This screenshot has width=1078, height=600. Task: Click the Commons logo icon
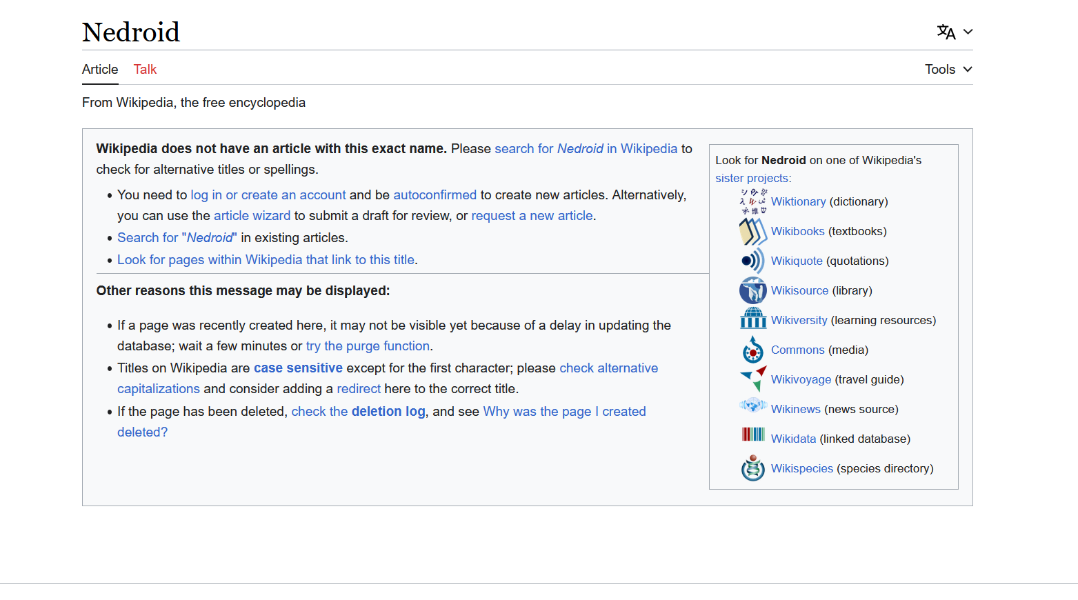click(x=753, y=350)
